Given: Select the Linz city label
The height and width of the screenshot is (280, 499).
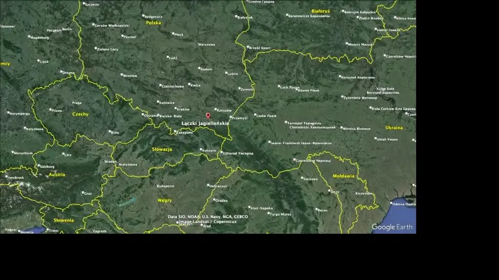Looking at the screenshot, I should coord(68,155).
